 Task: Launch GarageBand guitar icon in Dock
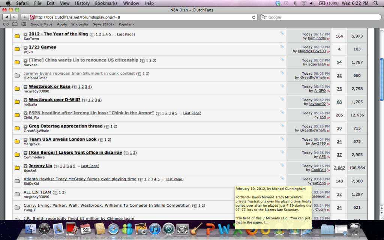pyautogui.click(x=196, y=229)
